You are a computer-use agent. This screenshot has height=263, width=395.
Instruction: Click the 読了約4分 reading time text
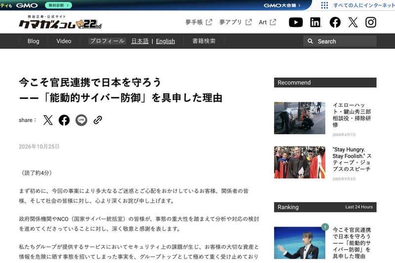(x=37, y=173)
